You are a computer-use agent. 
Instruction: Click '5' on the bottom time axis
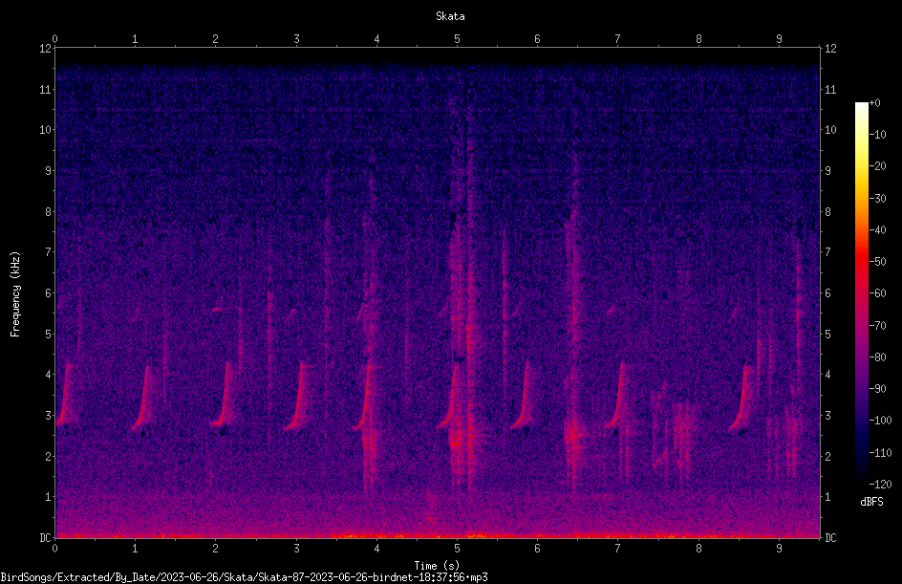pyautogui.click(x=458, y=549)
